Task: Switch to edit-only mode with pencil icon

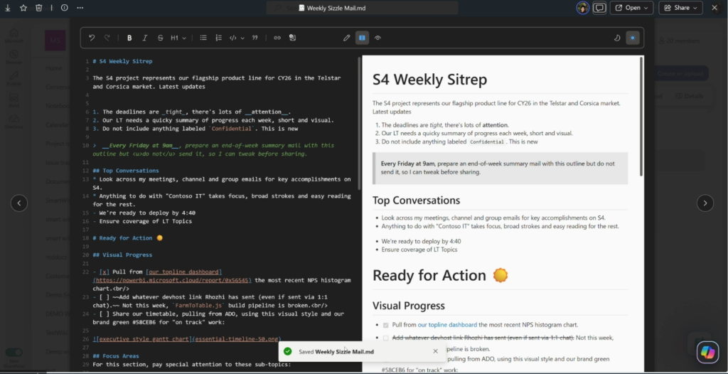Action: 347,38
